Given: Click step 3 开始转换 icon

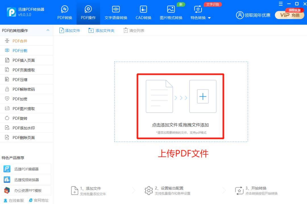Looking at the screenshot, I should pyautogui.click(x=239, y=191).
